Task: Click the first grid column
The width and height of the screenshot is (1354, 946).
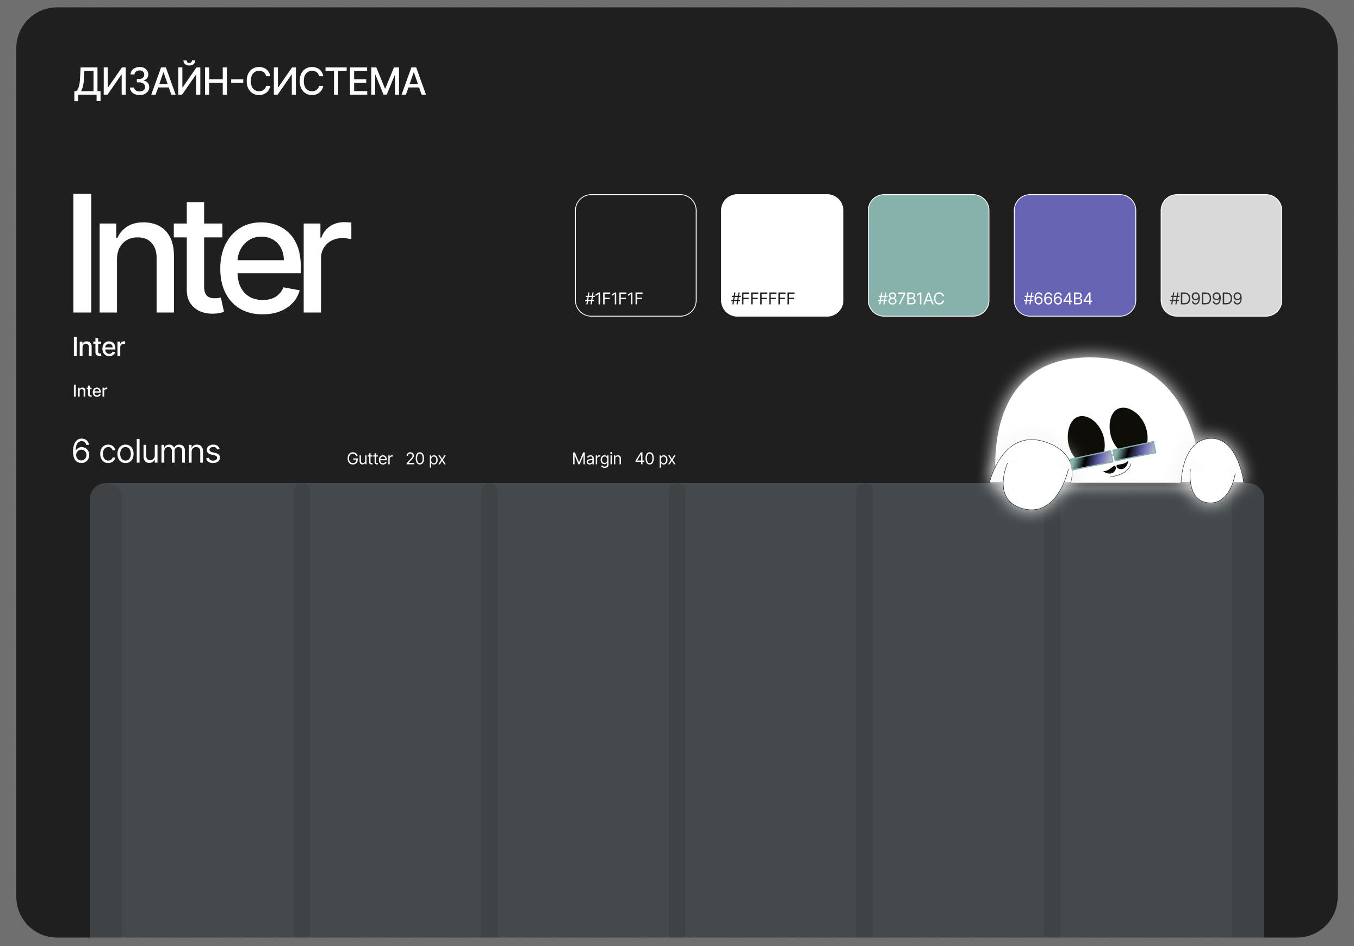Action: tap(208, 708)
